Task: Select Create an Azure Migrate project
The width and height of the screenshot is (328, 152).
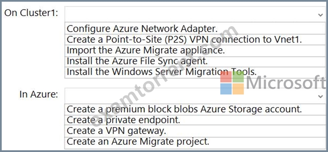Action: (195, 142)
